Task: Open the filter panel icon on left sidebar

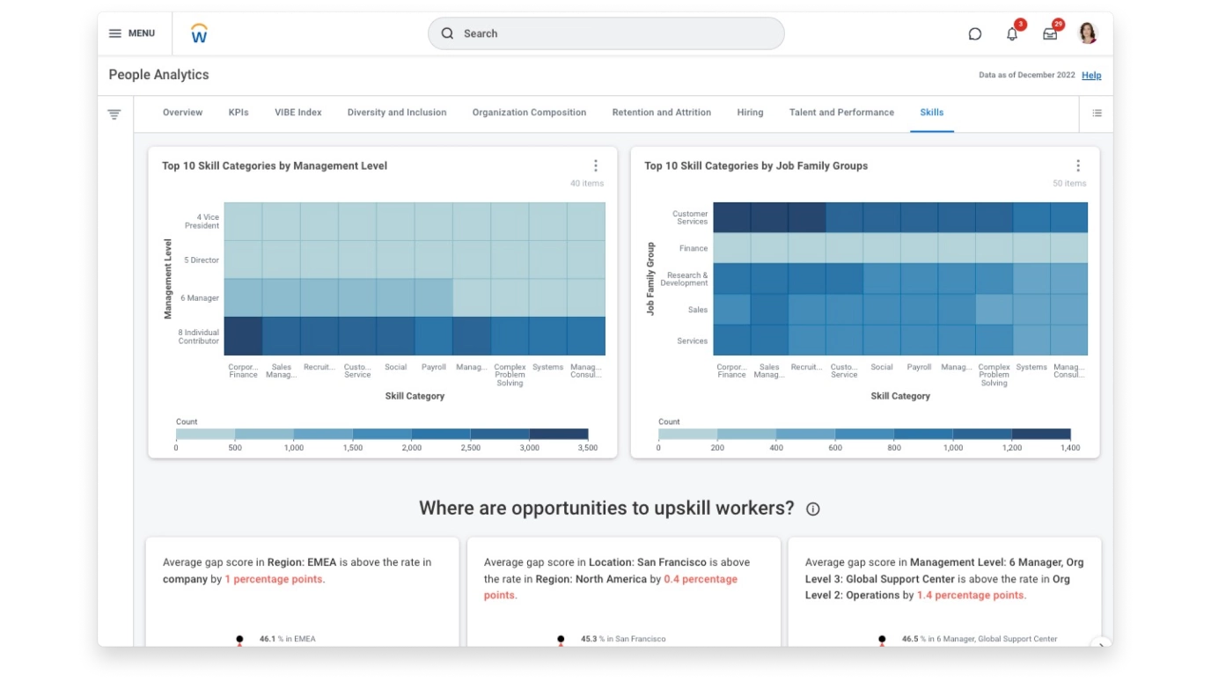Action: click(x=114, y=114)
